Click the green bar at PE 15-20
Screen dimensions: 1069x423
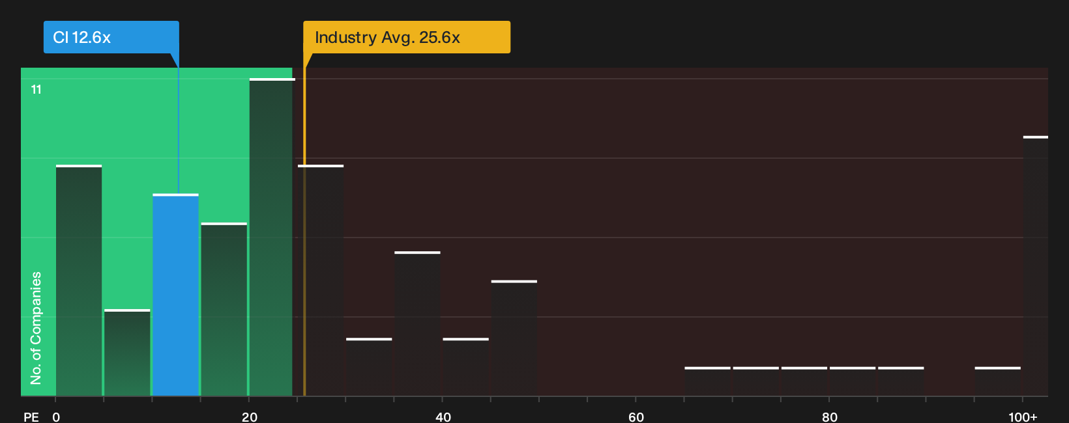coord(224,309)
